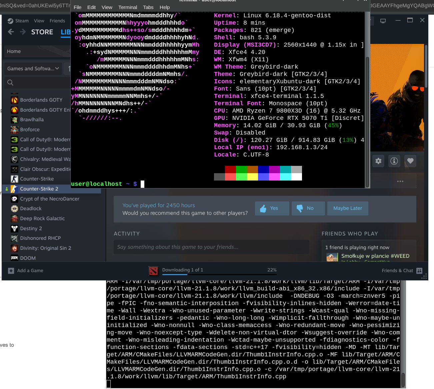Open the Steam View menu
The height and width of the screenshot is (389, 434).
(39, 21)
